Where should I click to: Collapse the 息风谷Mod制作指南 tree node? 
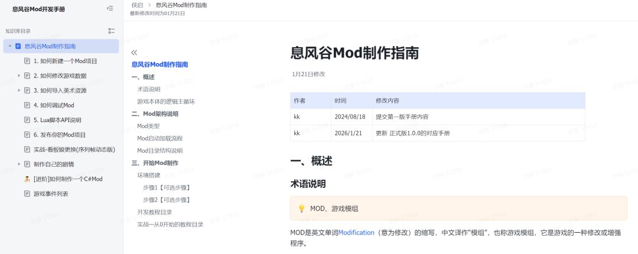tap(10, 46)
